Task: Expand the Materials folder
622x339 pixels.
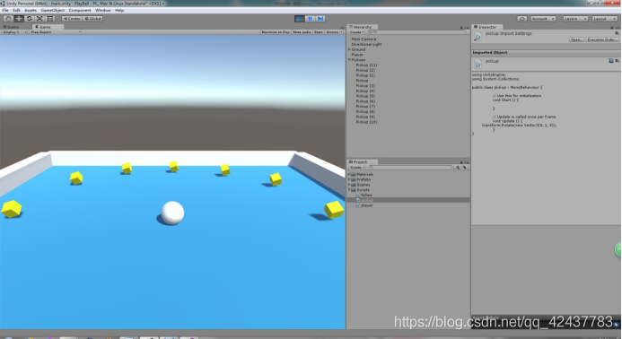Action: (x=349, y=175)
